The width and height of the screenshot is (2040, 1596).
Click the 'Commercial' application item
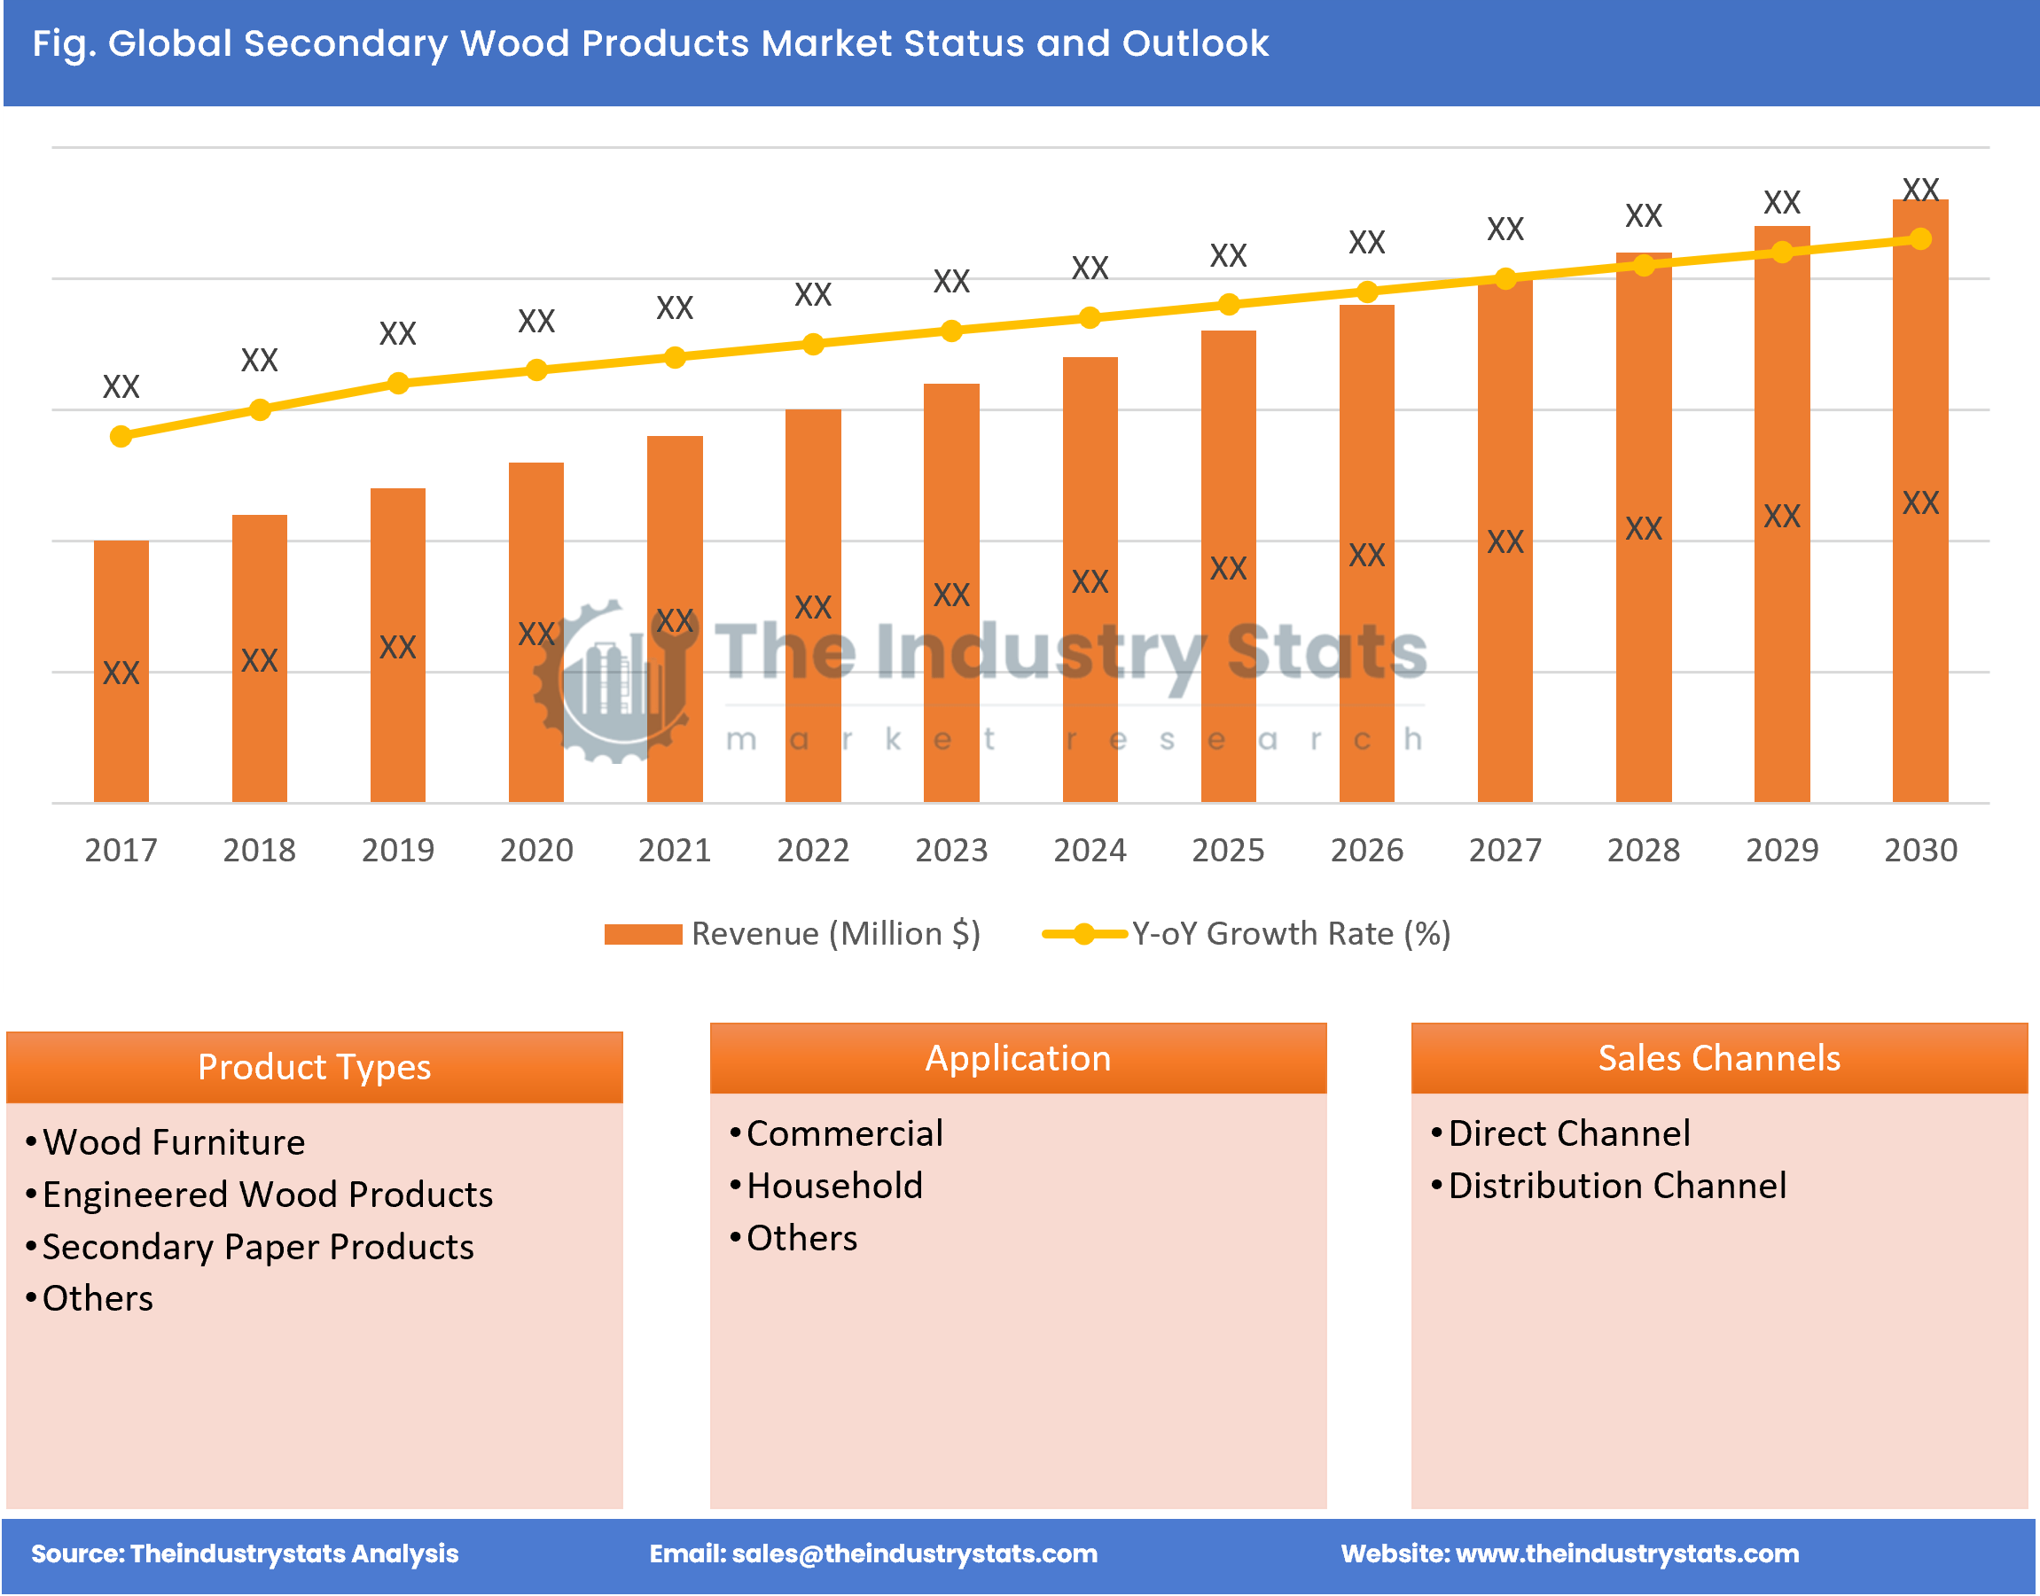(845, 1133)
